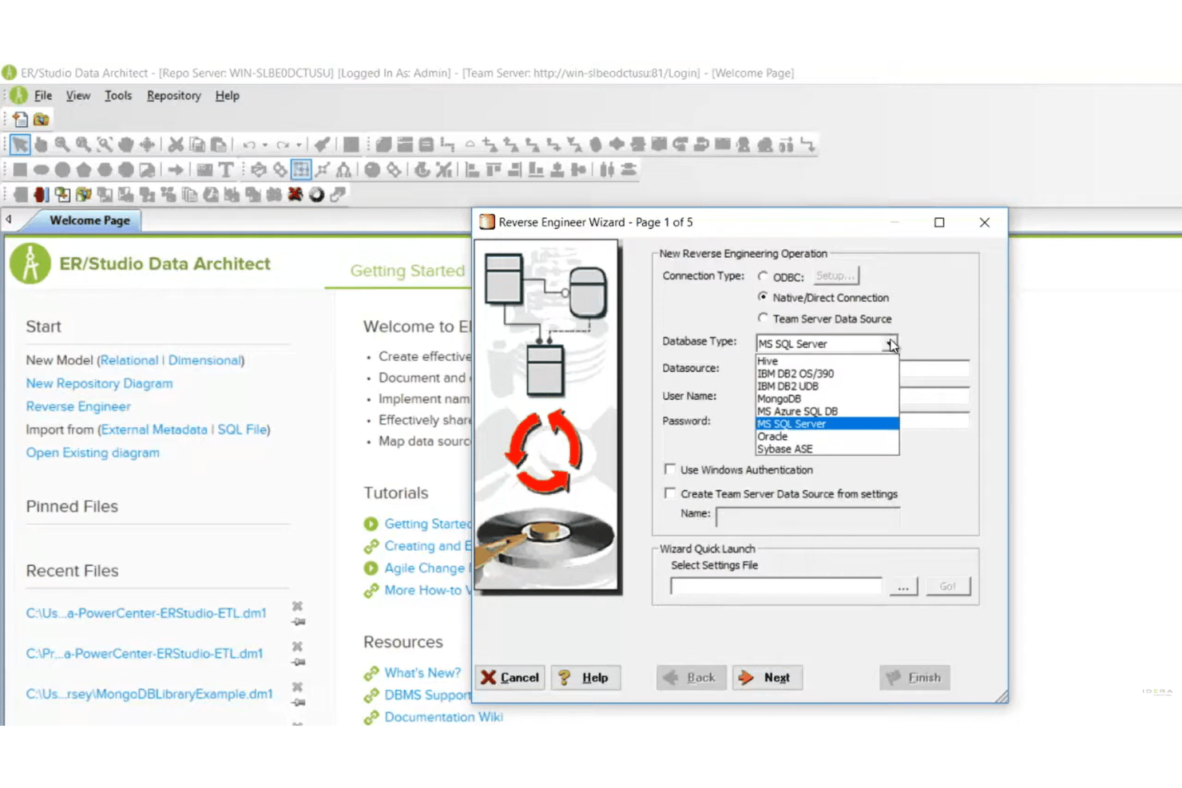Check Create Team Server Data Source from settings
Screen dimensions: 1182x788
point(670,493)
